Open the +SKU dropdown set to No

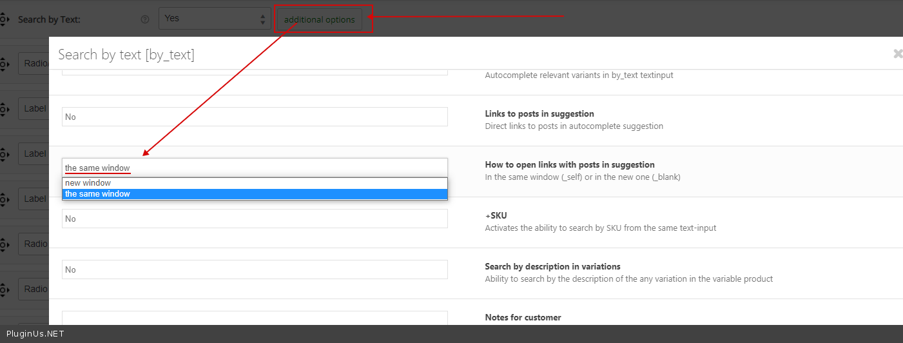point(255,219)
